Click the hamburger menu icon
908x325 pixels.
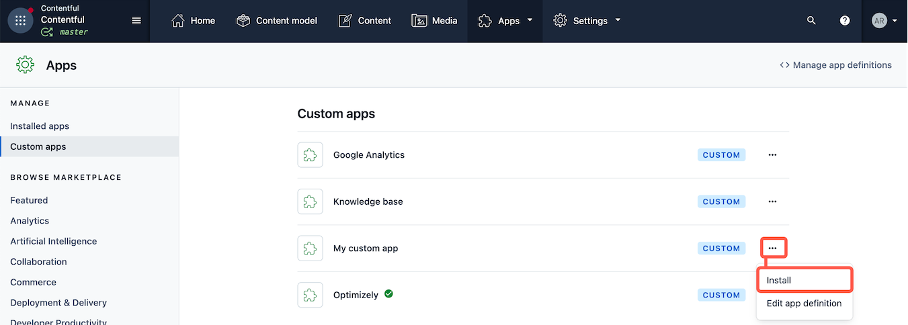(136, 21)
